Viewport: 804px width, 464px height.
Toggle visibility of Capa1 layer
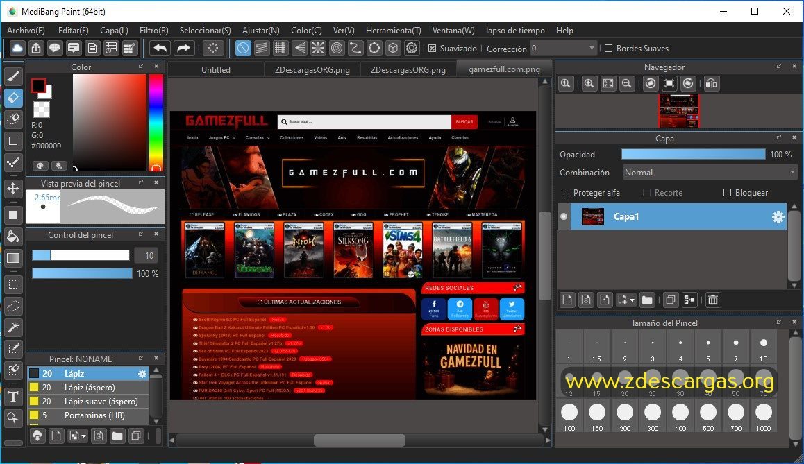coord(564,216)
